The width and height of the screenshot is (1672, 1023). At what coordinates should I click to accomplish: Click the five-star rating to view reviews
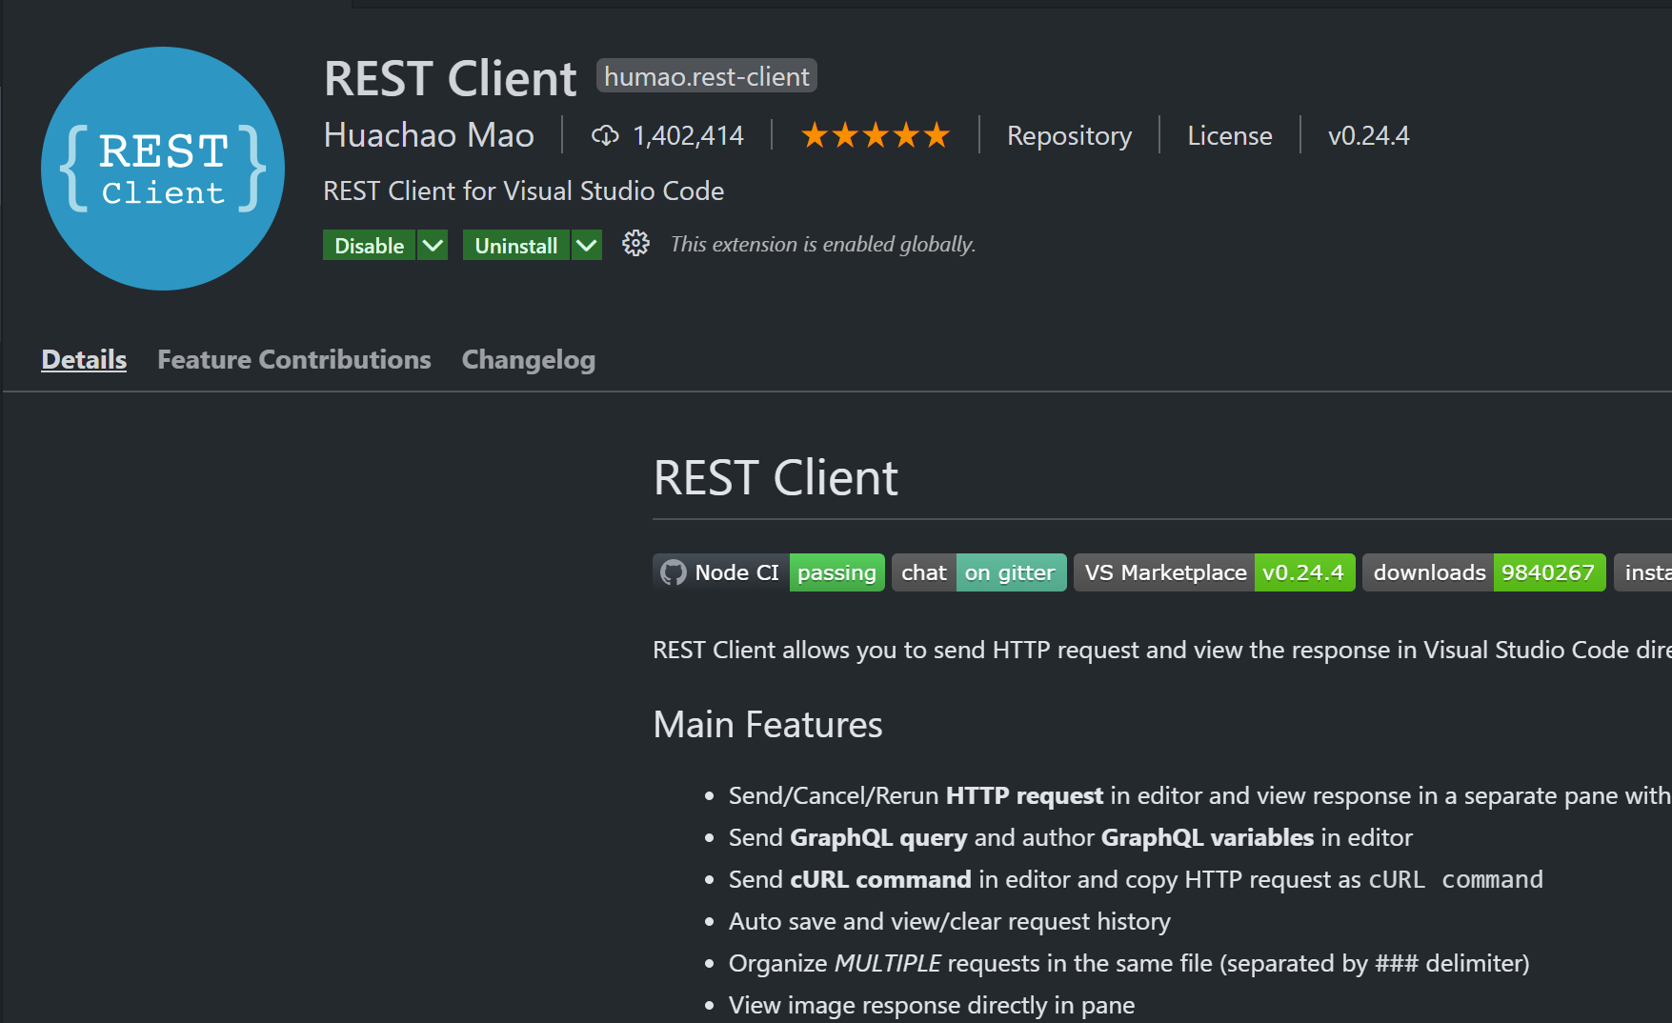[875, 135]
